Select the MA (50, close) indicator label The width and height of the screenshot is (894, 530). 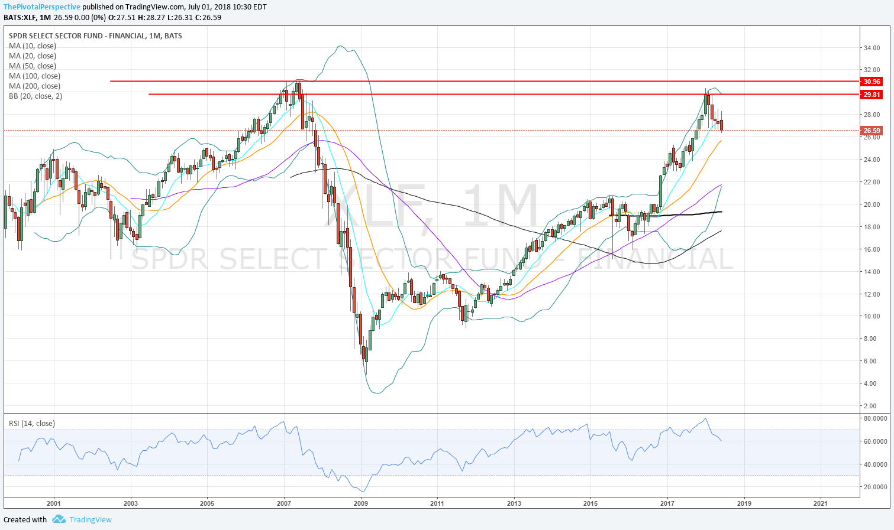33,66
